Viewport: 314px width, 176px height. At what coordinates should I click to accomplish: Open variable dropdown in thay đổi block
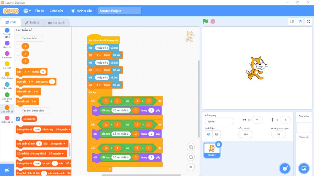click(x=31, y=82)
